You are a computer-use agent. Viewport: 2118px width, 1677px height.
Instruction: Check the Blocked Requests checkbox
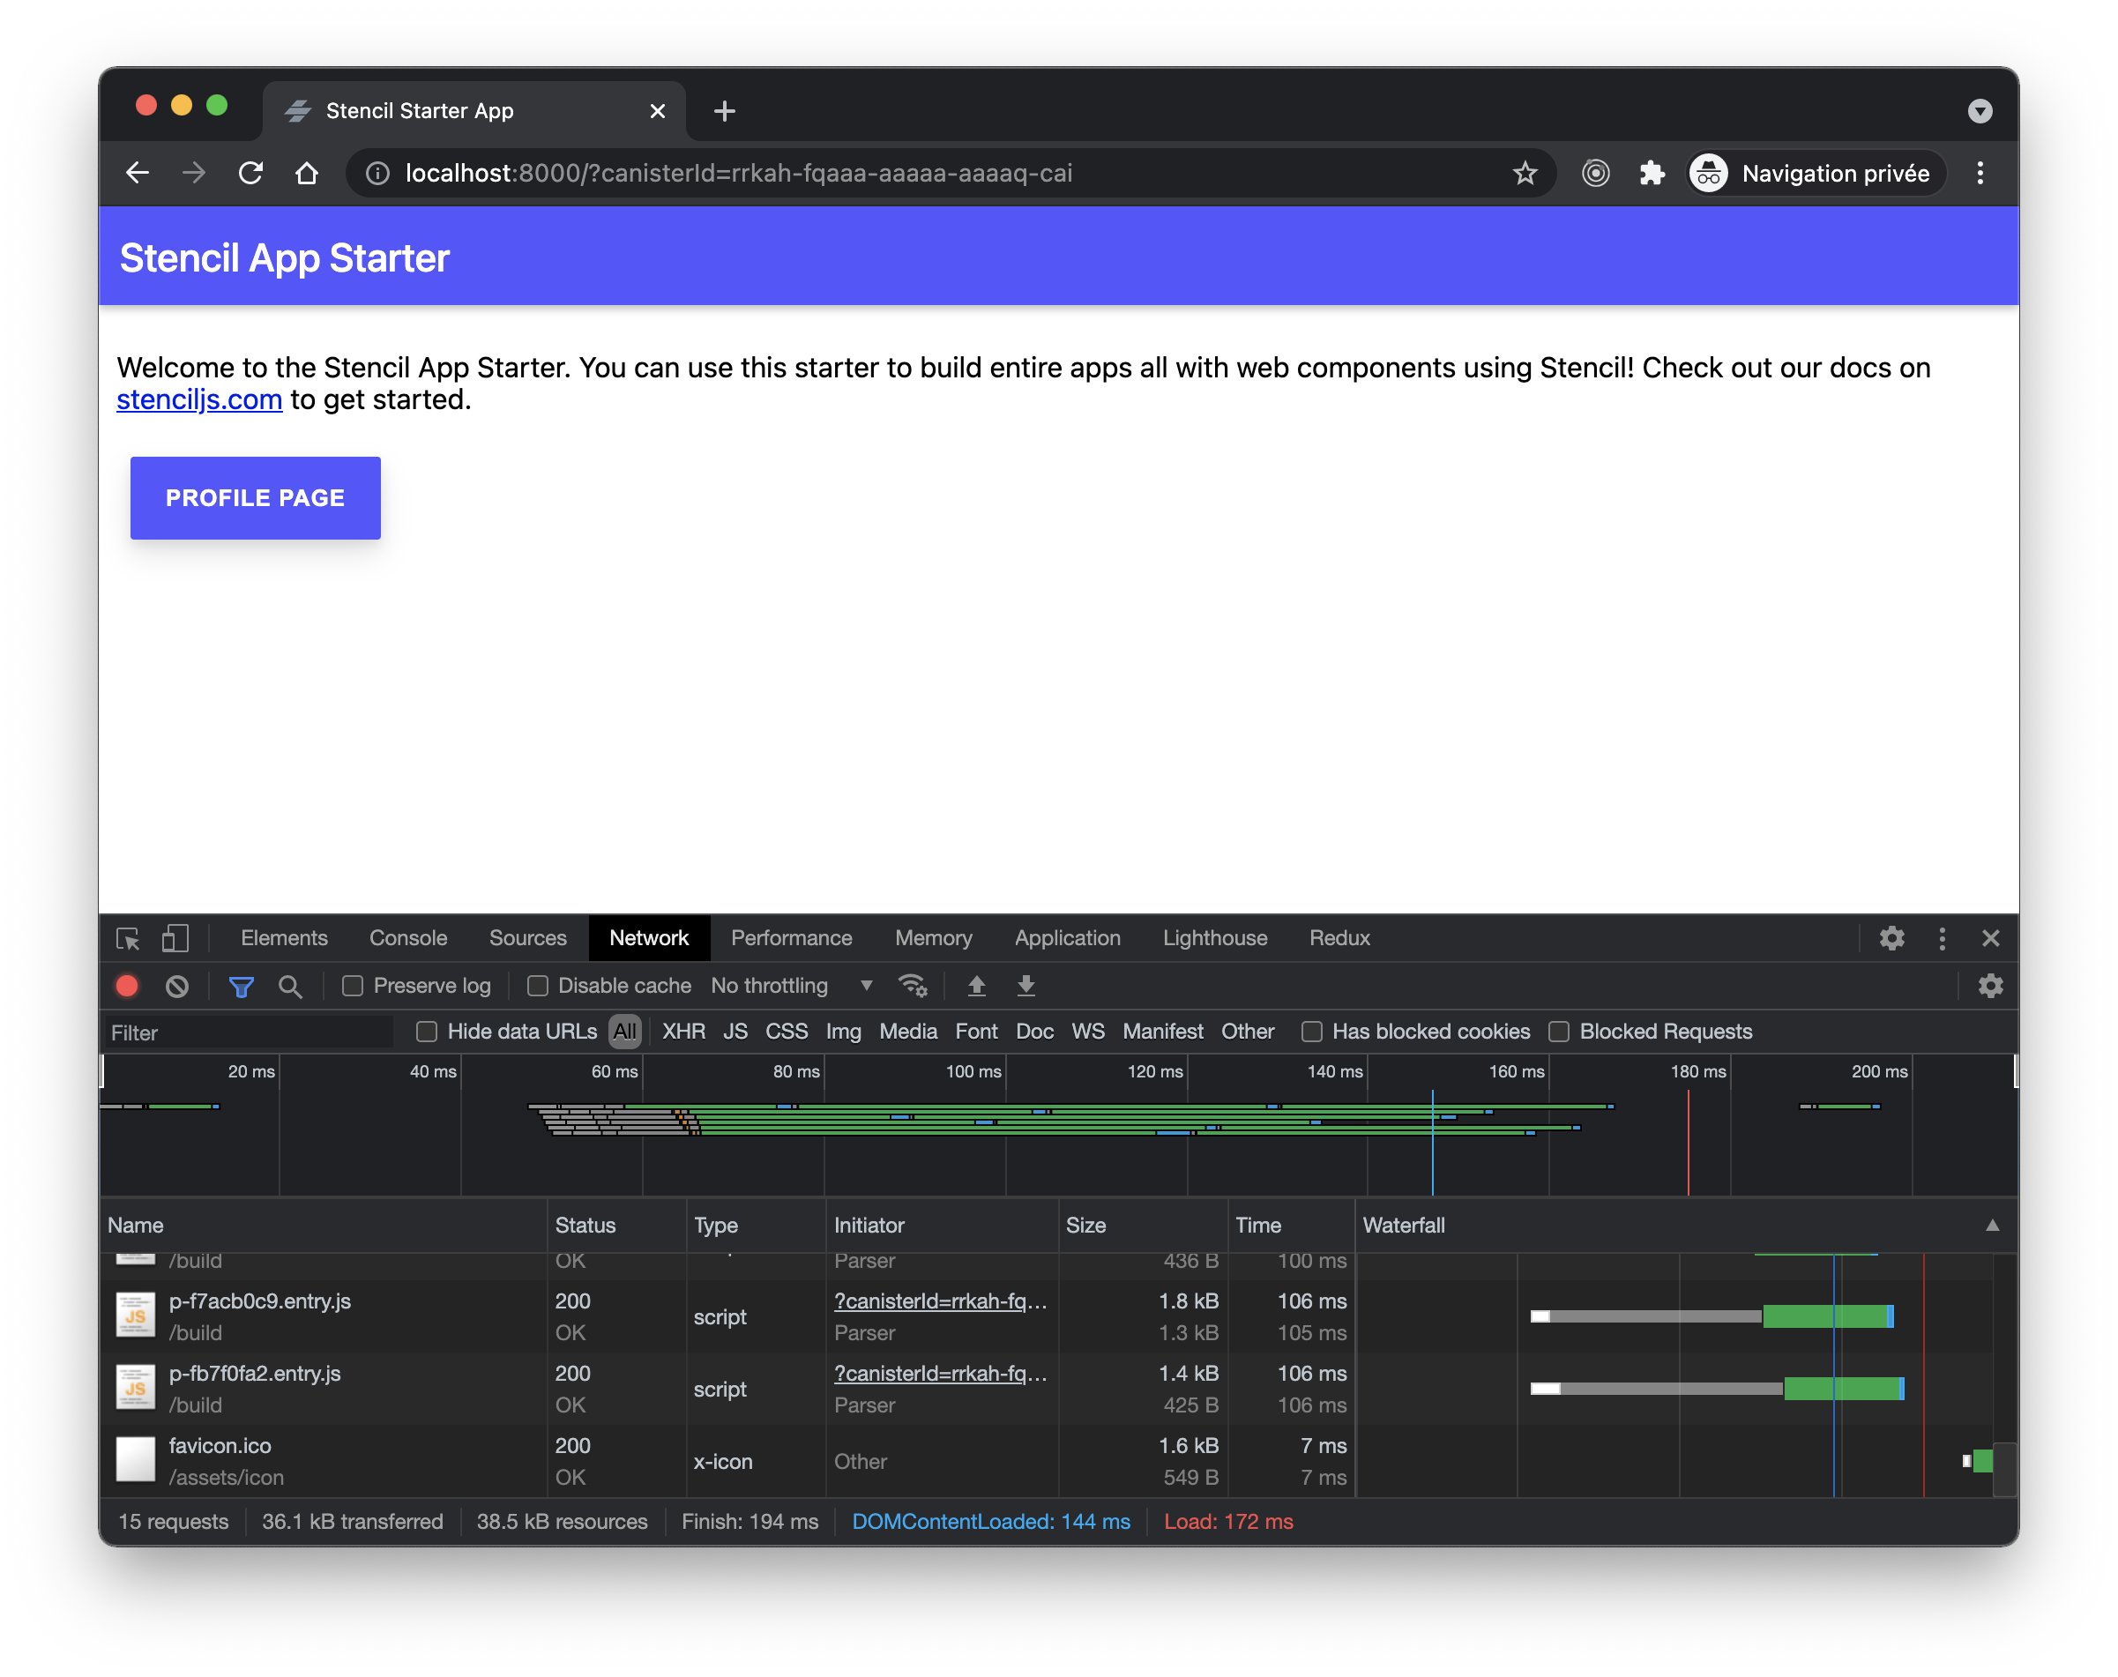1558,1031
